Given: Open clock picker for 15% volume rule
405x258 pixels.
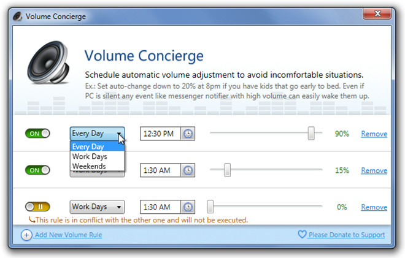Looking at the screenshot, I should tap(188, 170).
